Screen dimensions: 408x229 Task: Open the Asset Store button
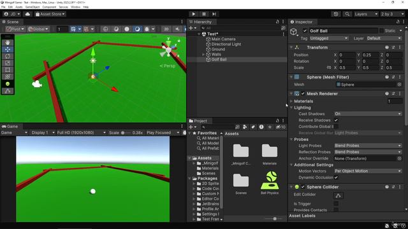point(50,14)
